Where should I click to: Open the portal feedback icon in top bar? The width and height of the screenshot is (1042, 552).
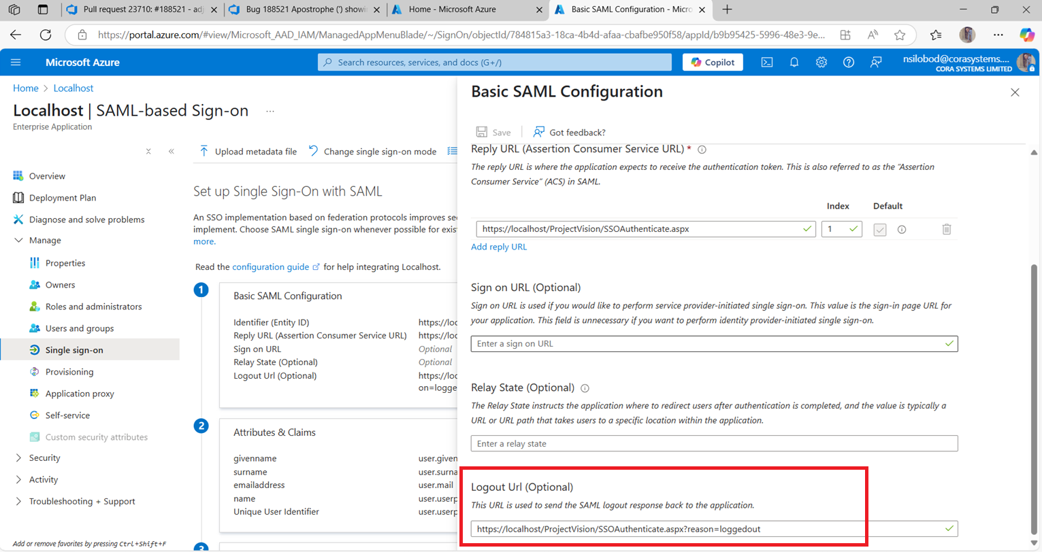(876, 62)
